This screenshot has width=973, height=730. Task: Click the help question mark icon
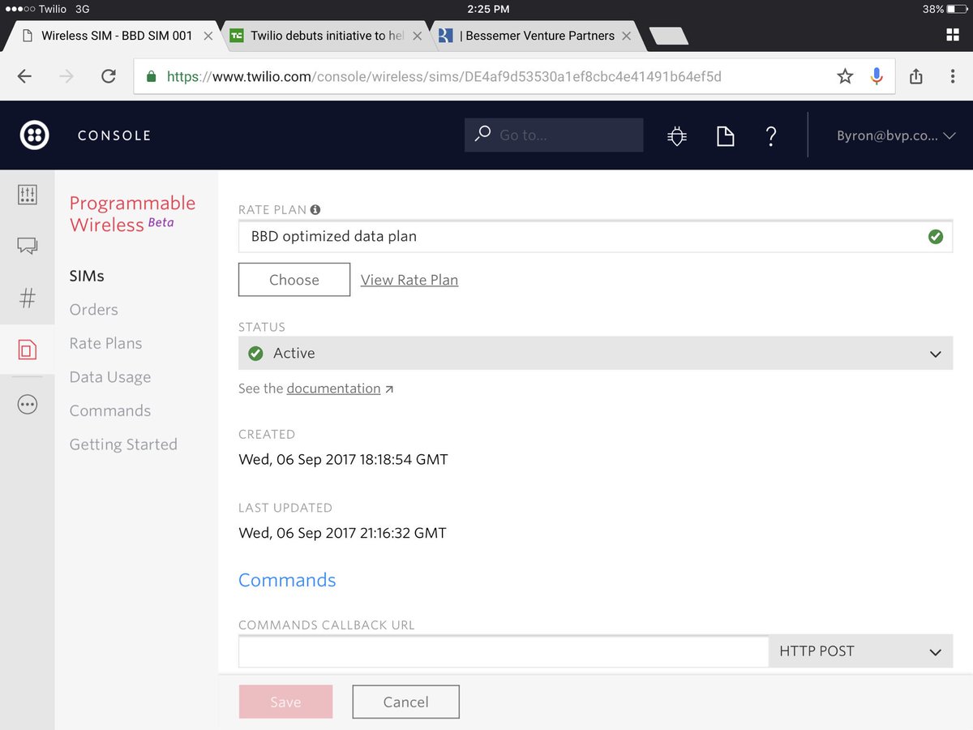point(771,136)
